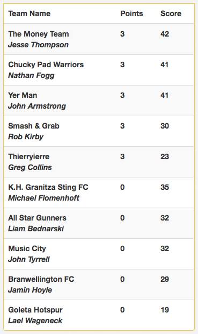Open The Money Team entry
This screenshot has height=334, width=198.
tap(39, 34)
